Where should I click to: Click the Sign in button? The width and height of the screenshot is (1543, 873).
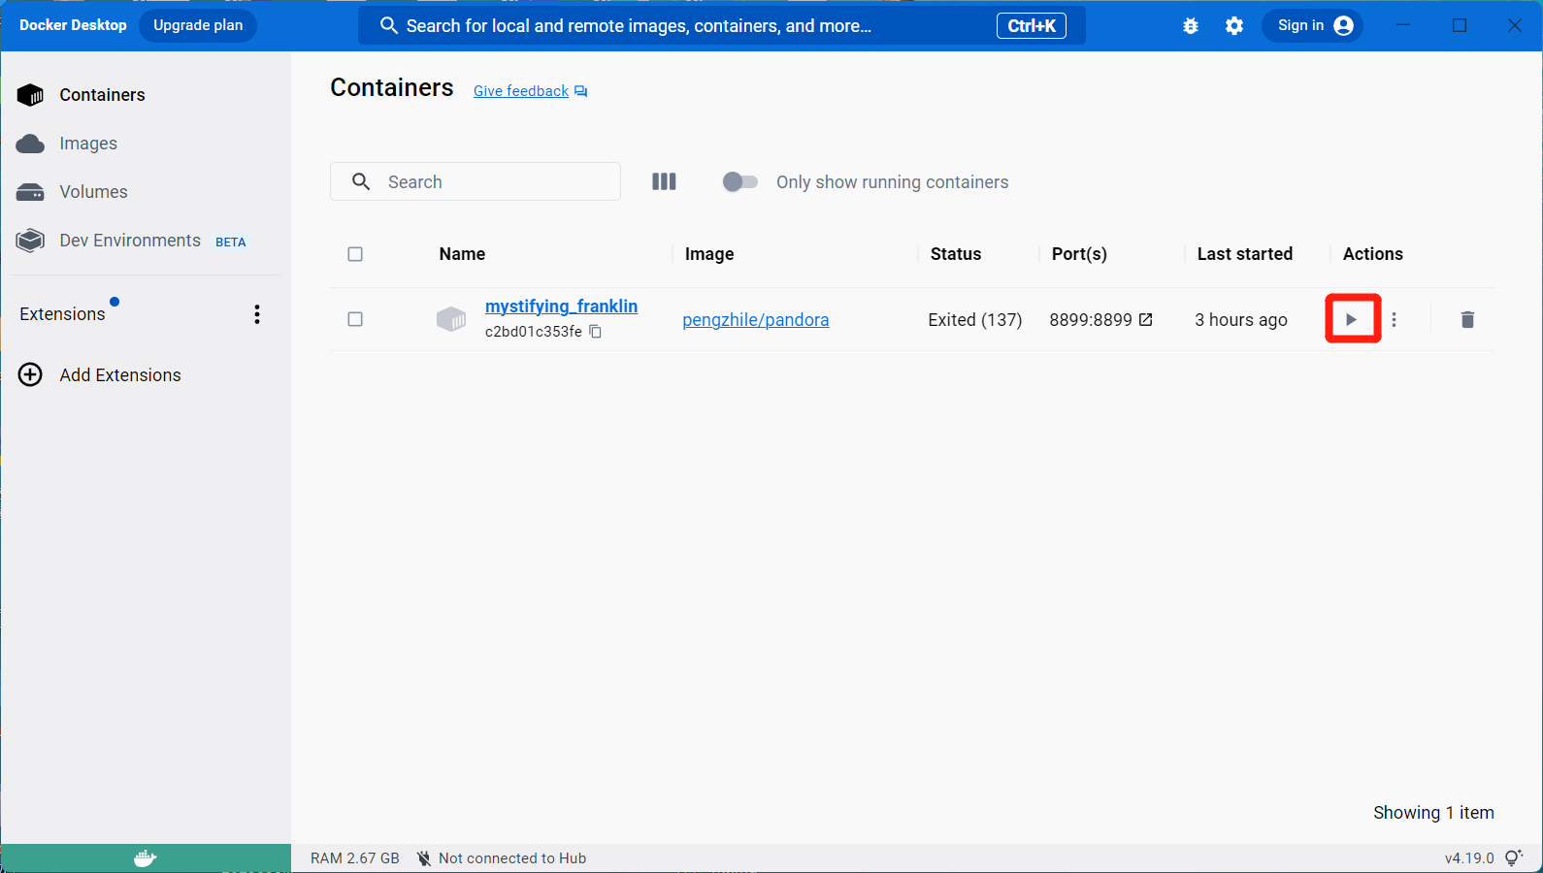click(1312, 25)
